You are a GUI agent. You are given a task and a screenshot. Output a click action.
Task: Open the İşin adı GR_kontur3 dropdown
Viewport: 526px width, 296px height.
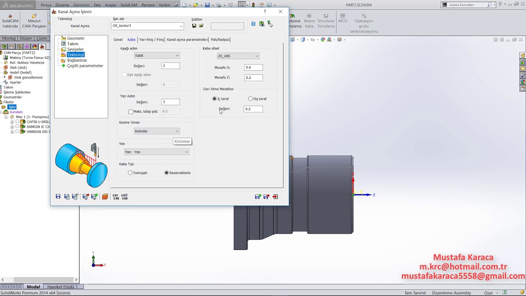[x=181, y=26]
